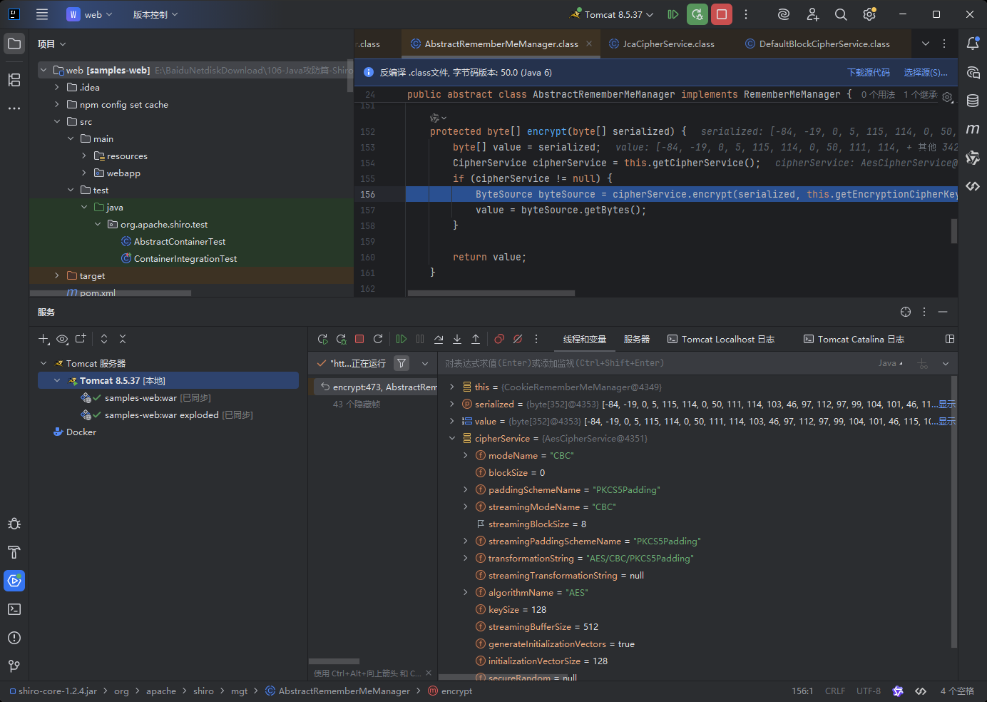The width and height of the screenshot is (987, 702).
Task: Expand the target folder in project tree
Action: click(57, 275)
